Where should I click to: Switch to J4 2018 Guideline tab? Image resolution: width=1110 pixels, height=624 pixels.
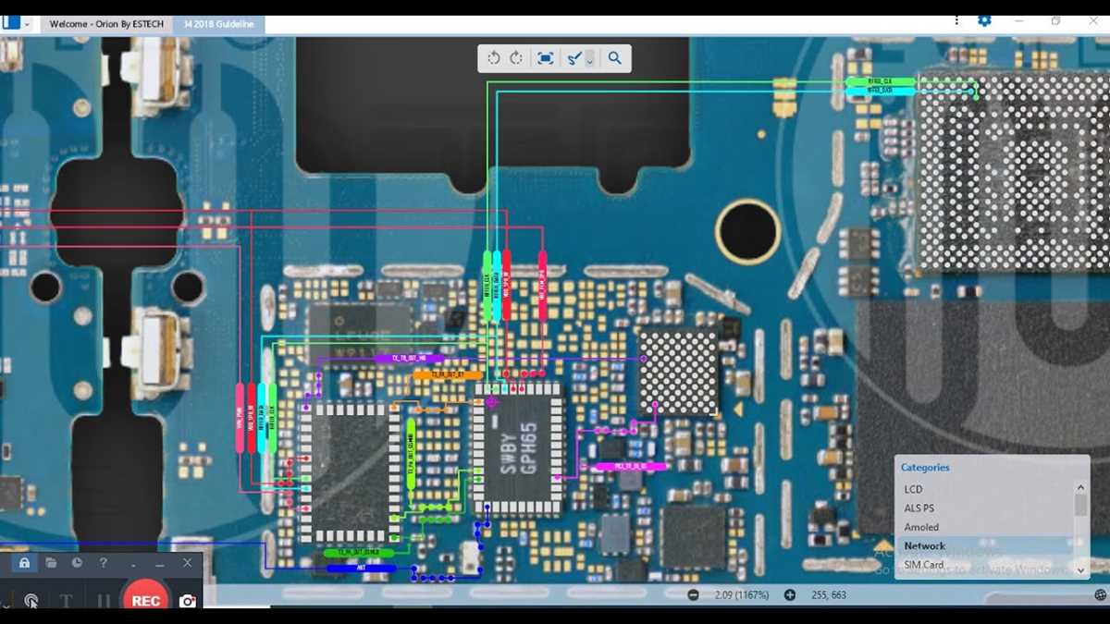219,24
